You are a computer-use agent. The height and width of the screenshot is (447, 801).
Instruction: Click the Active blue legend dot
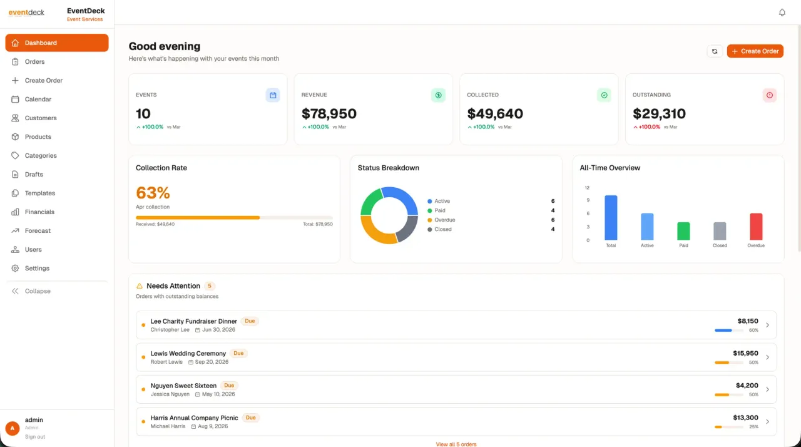[430, 202]
